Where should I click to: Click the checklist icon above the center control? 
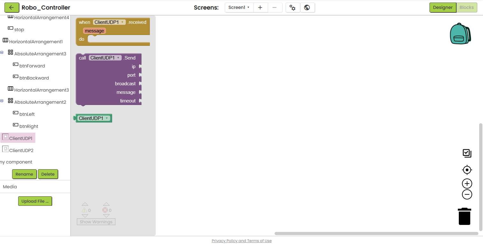(x=467, y=153)
